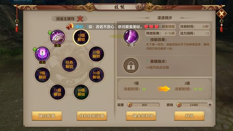
Task: Click the locked 英雄指点 padlock icon
Action: [131, 65]
